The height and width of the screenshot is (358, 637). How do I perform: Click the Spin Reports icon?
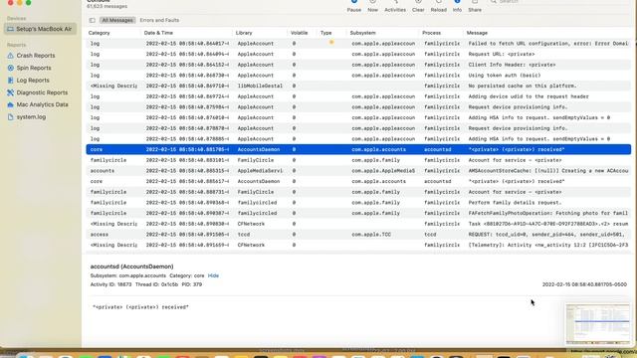11,68
